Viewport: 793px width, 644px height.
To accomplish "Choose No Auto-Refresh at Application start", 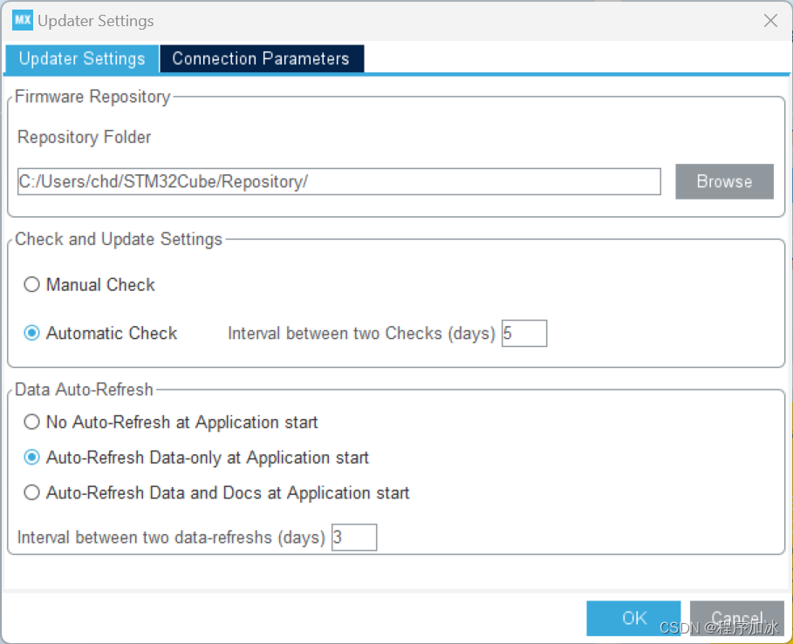I will pyautogui.click(x=32, y=423).
